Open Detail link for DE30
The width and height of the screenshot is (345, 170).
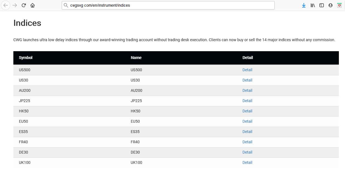click(x=247, y=152)
